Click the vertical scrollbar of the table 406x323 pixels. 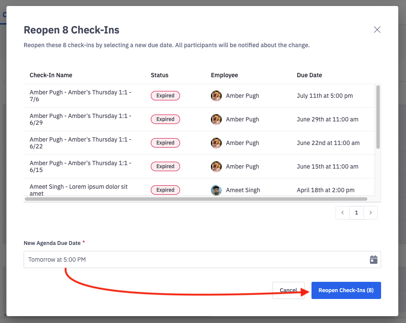tap(378, 117)
